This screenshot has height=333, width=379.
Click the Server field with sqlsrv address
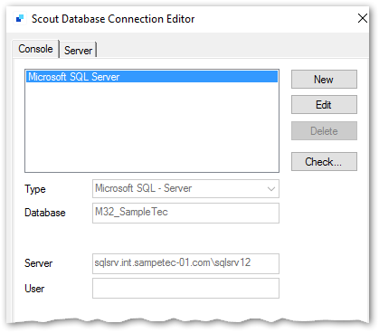coord(185,263)
